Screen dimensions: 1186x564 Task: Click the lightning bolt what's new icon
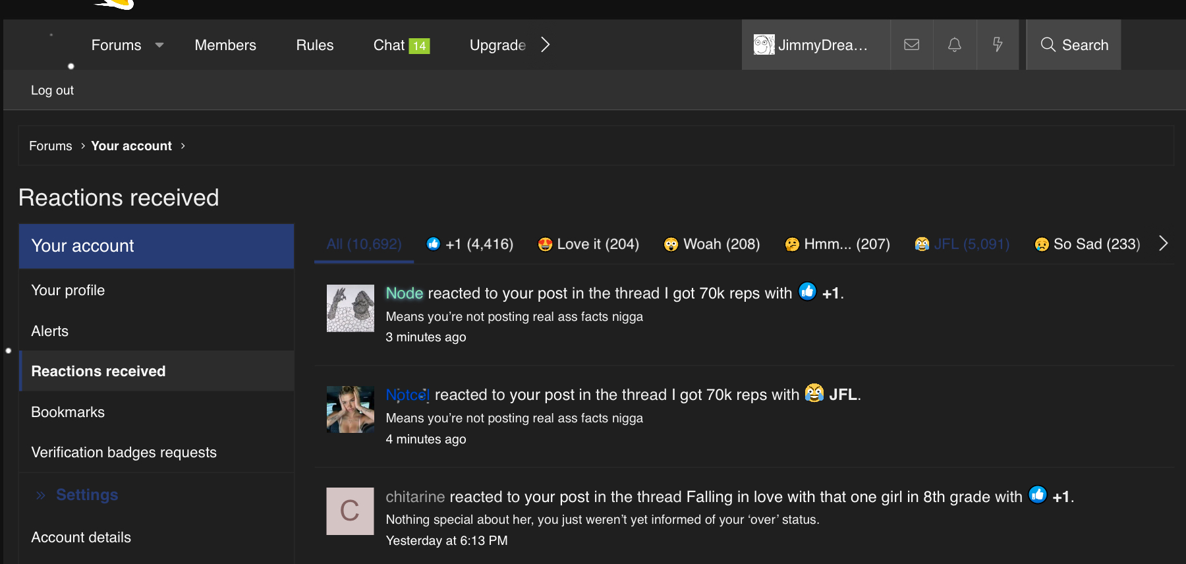click(x=998, y=45)
